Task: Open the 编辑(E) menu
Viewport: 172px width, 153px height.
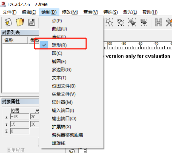Action: tap(29, 12)
